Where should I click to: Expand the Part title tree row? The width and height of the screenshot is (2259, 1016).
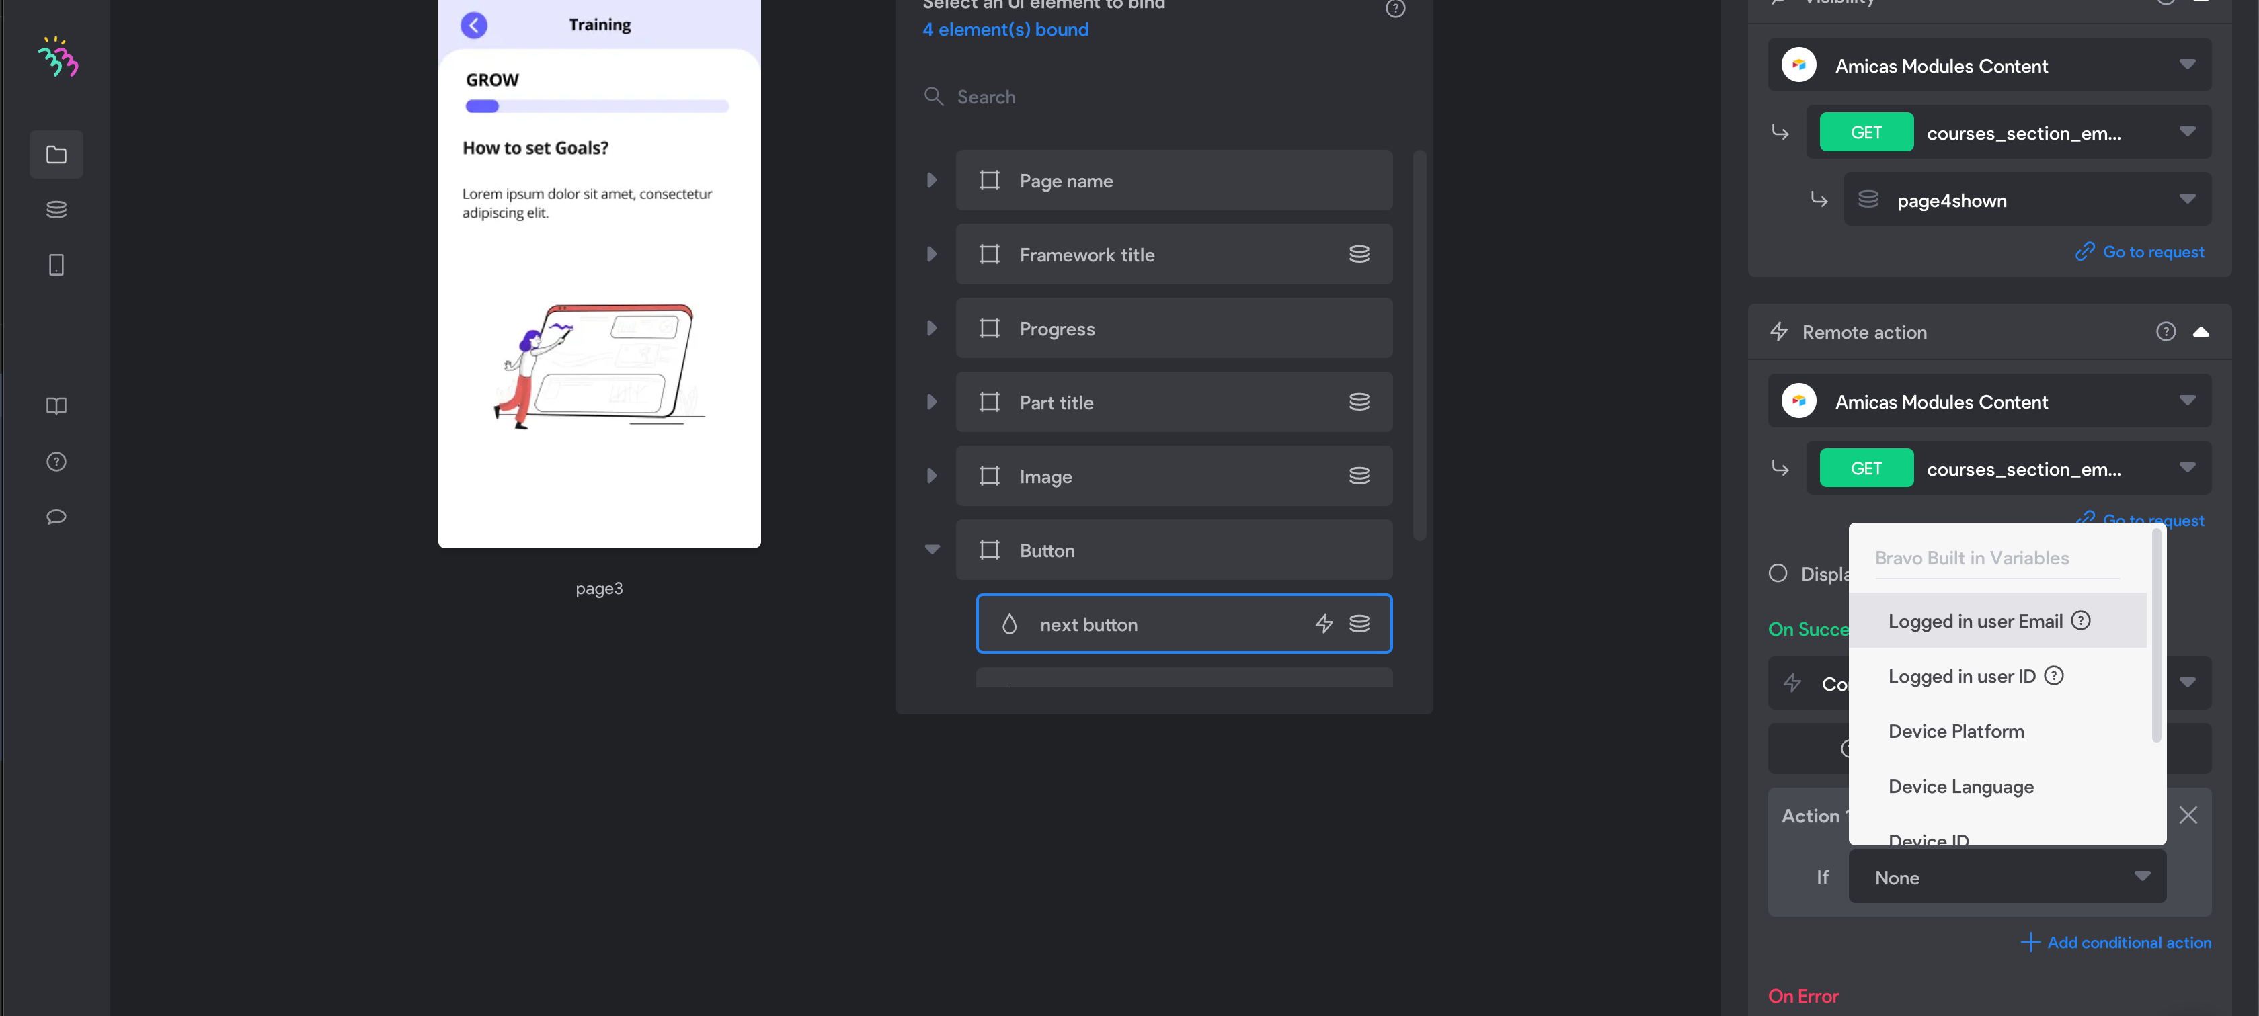click(931, 403)
